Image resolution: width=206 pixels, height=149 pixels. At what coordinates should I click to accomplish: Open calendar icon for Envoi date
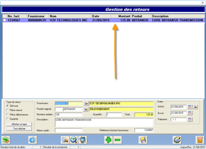(190, 113)
